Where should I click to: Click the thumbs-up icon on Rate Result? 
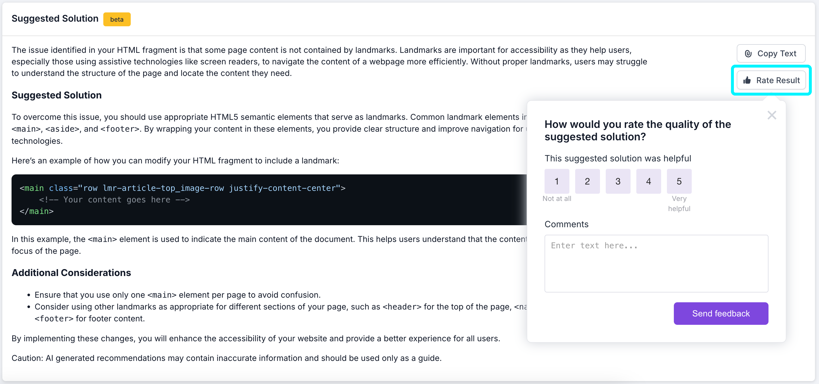pos(747,80)
